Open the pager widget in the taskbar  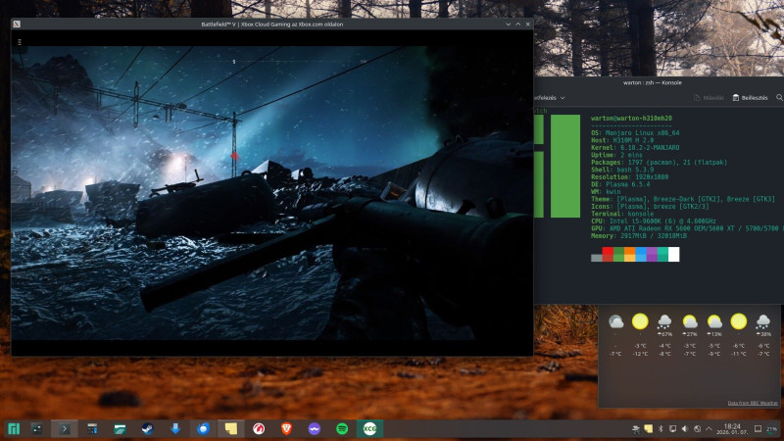pyautogui.click(x=37, y=429)
